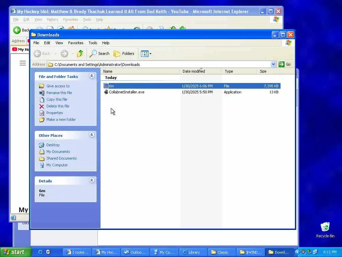
Task: Sort by Date modified column header
Action: click(x=200, y=71)
